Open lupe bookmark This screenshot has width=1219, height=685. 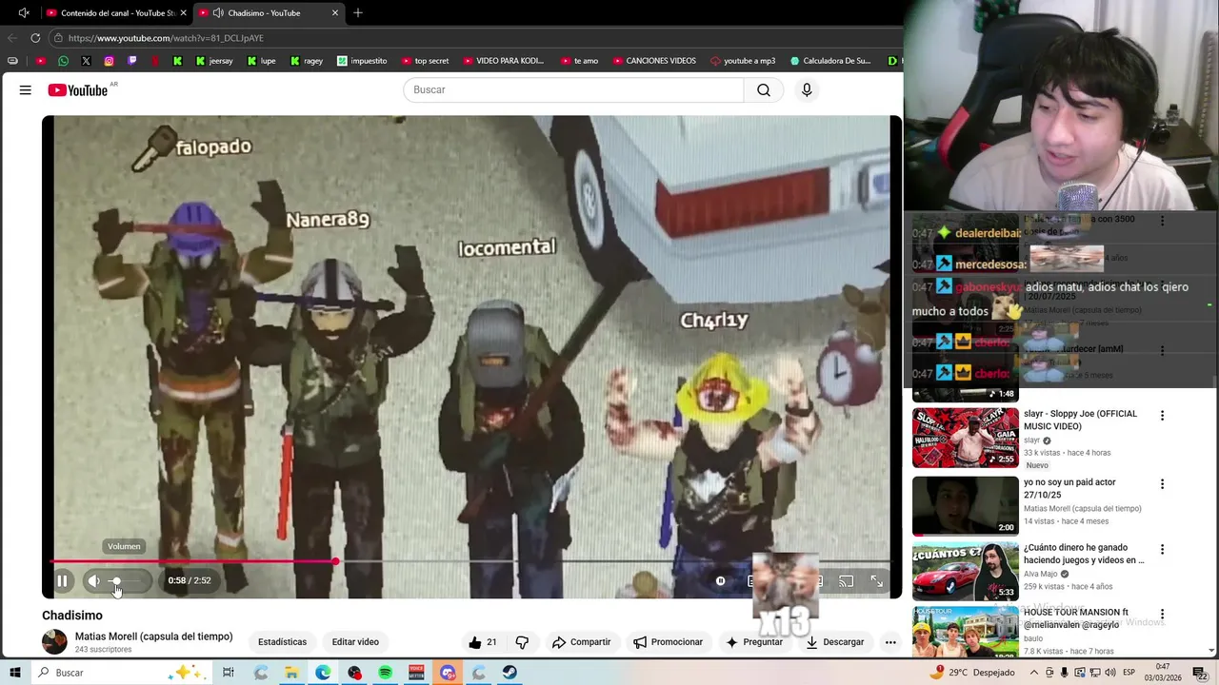[261, 61]
